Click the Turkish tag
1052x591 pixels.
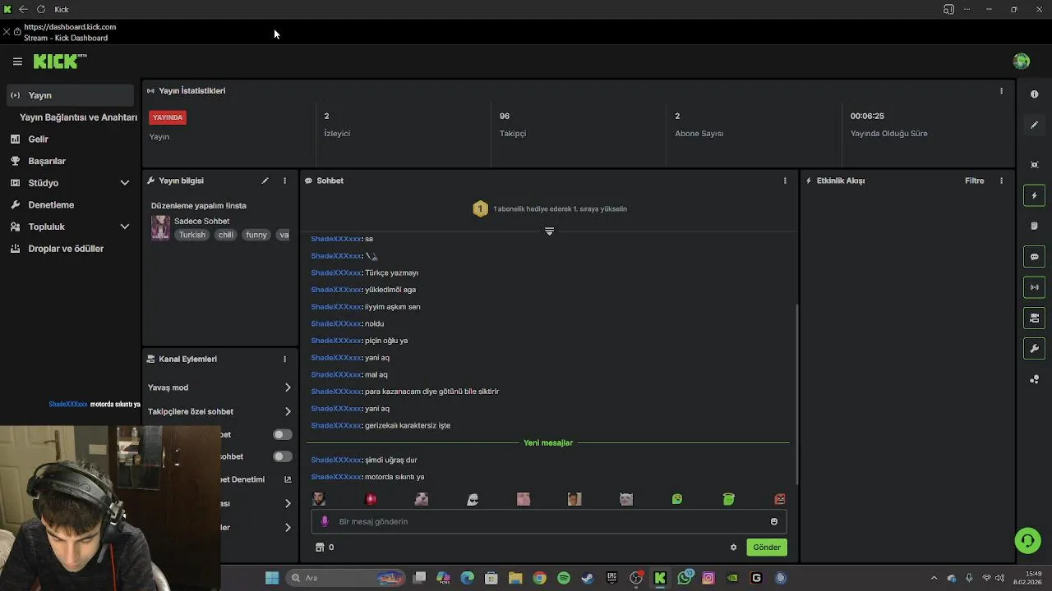click(192, 235)
